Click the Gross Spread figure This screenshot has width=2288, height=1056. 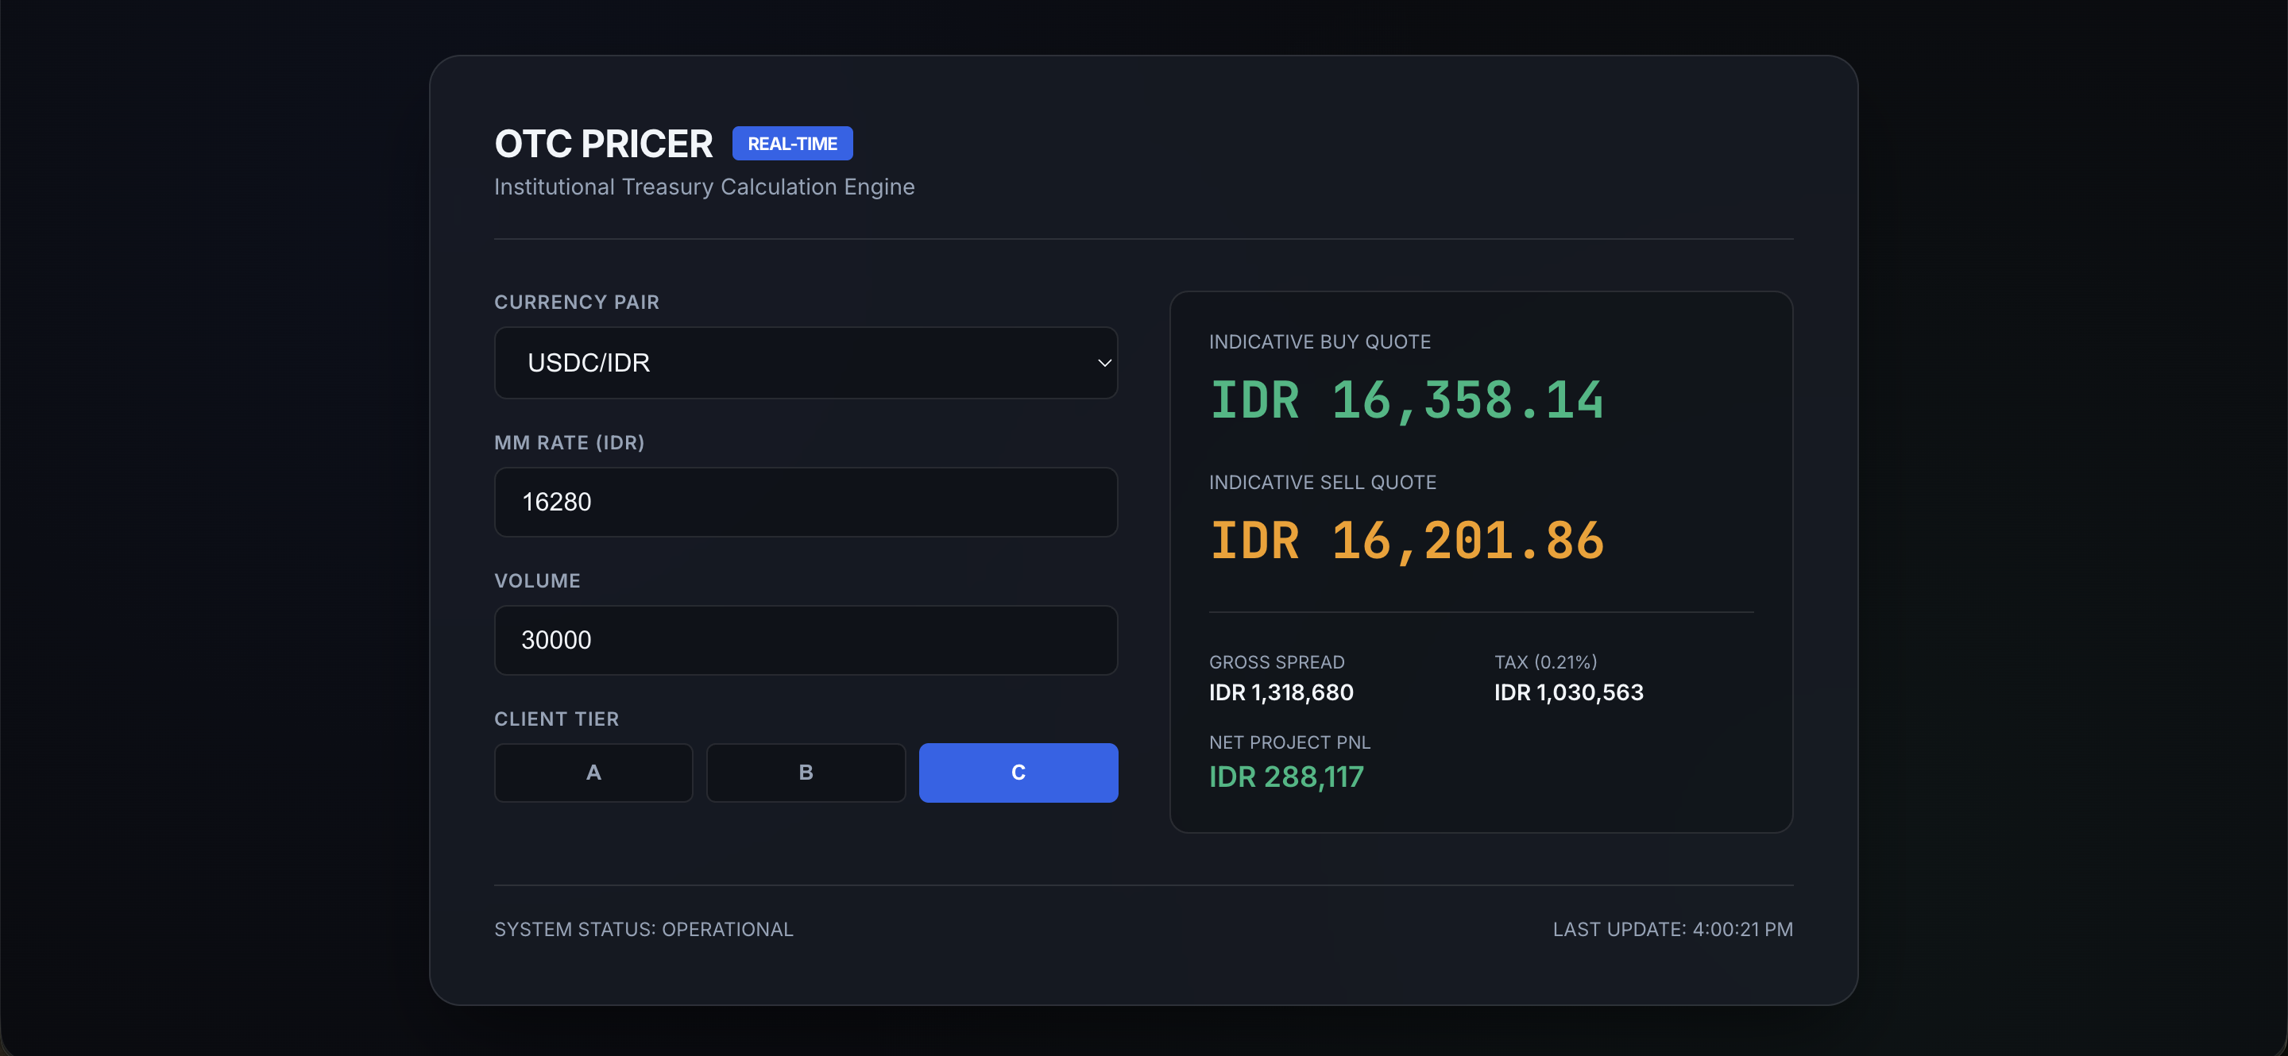1281,692
